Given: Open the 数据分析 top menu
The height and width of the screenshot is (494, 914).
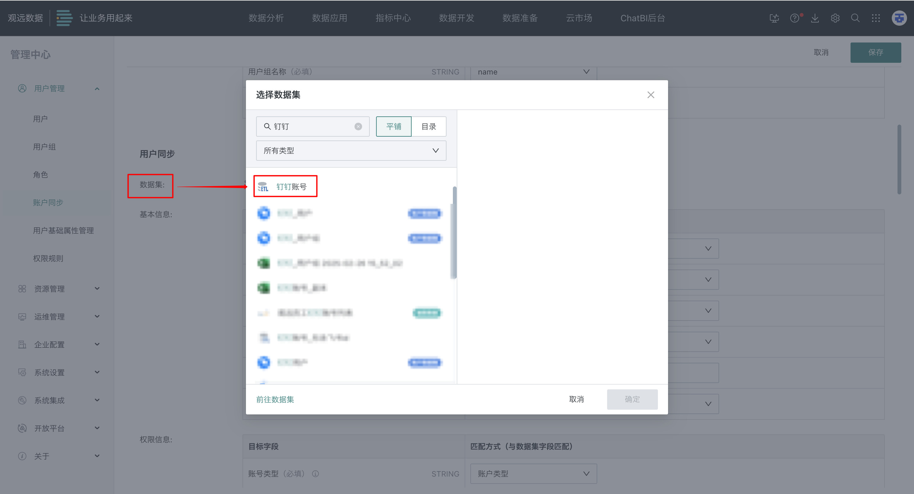Looking at the screenshot, I should [x=266, y=18].
